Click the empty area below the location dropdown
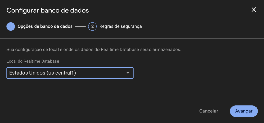This screenshot has width=264, height=123. (70, 92)
